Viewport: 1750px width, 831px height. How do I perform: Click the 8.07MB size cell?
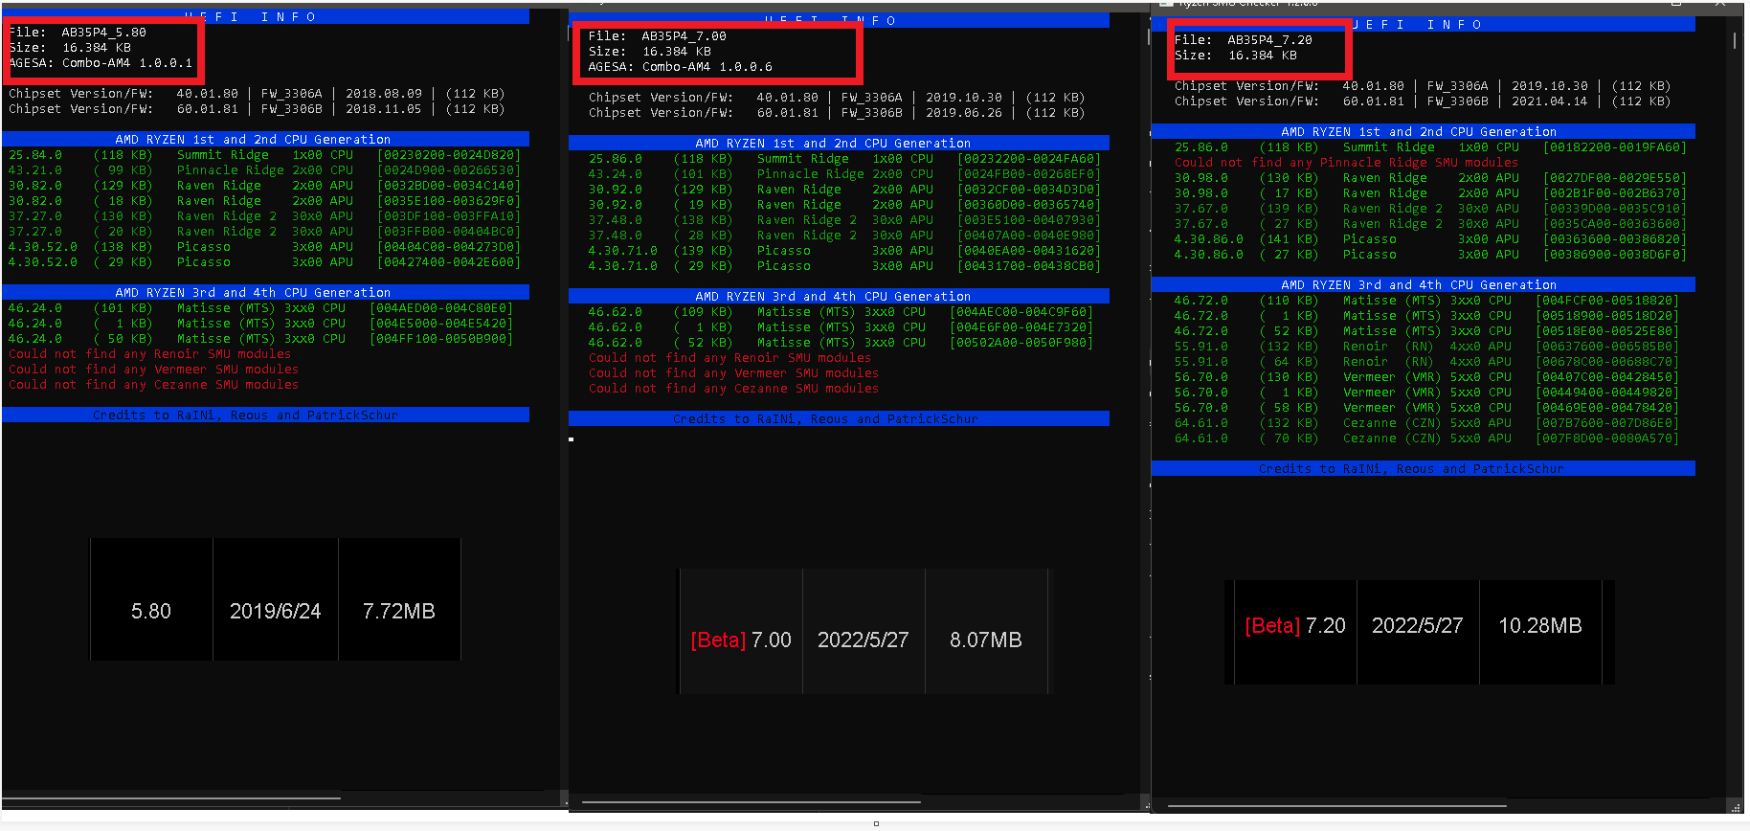pyautogui.click(x=986, y=632)
